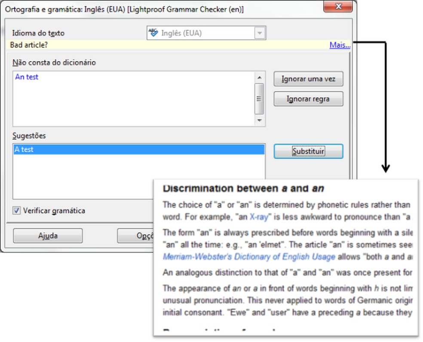Viewport: 423px width, 342px height.
Task: Click the Ignorar regra button
Action: (x=308, y=99)
